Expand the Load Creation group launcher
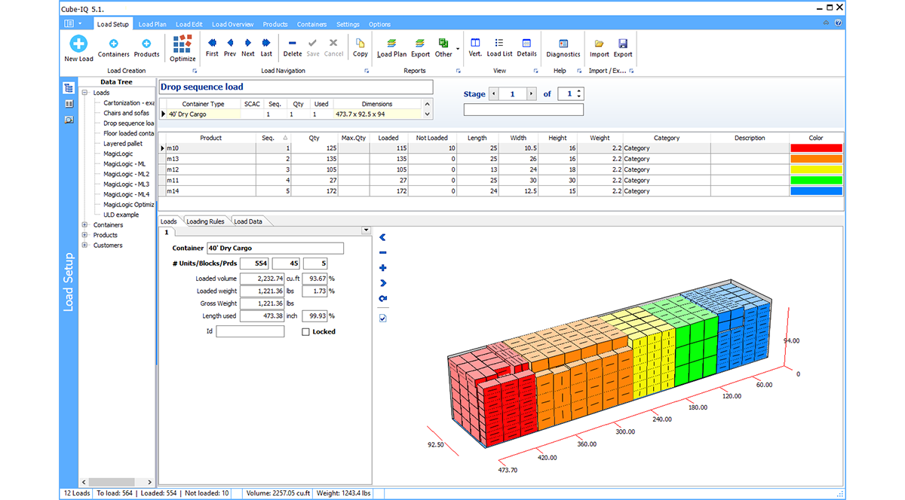905x500 pixels. 195,71
